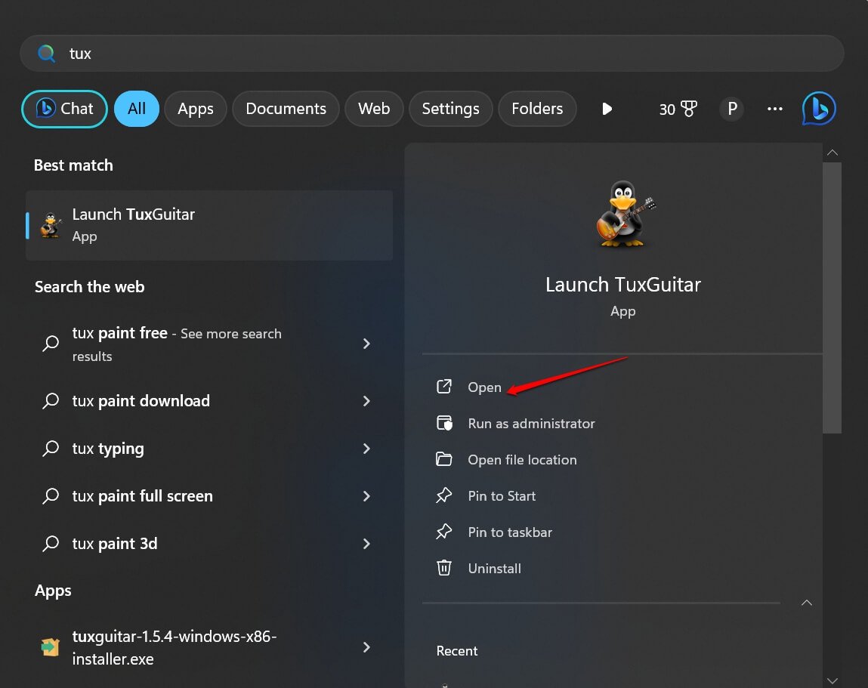Select Pin to Start option
The image size is (868, 688).
(502, 496)
